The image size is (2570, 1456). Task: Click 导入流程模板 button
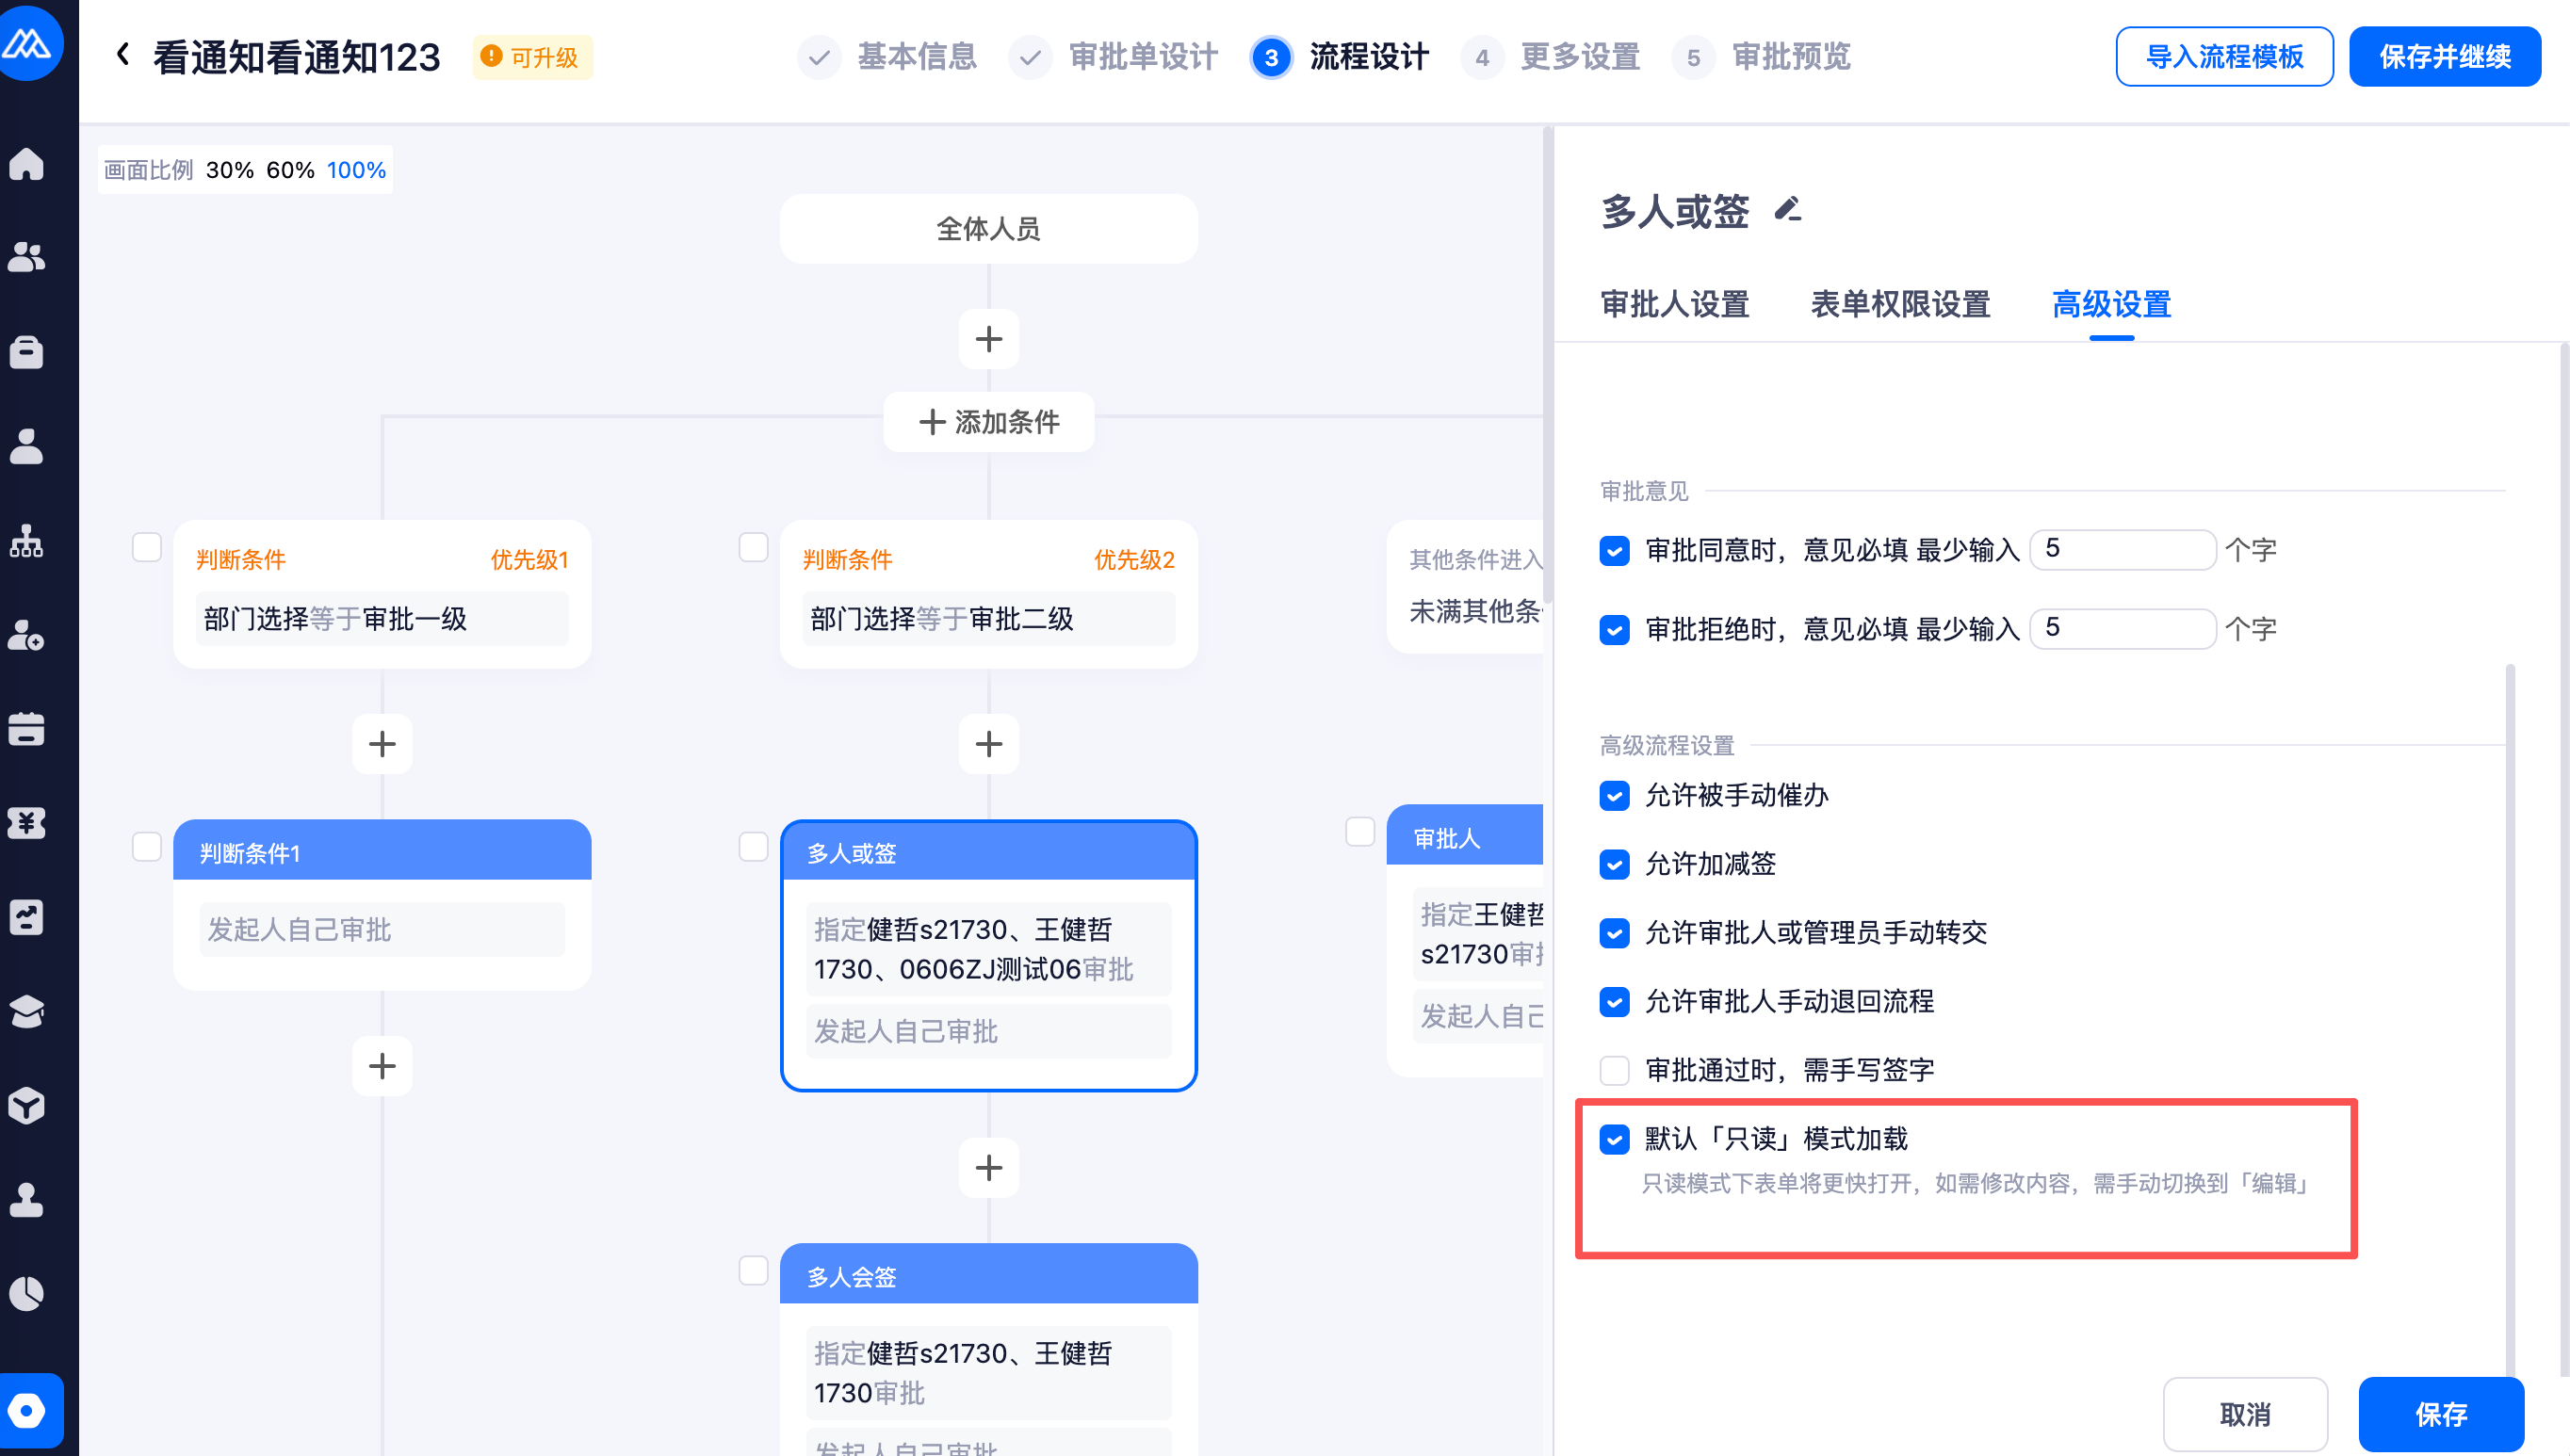2223,57
